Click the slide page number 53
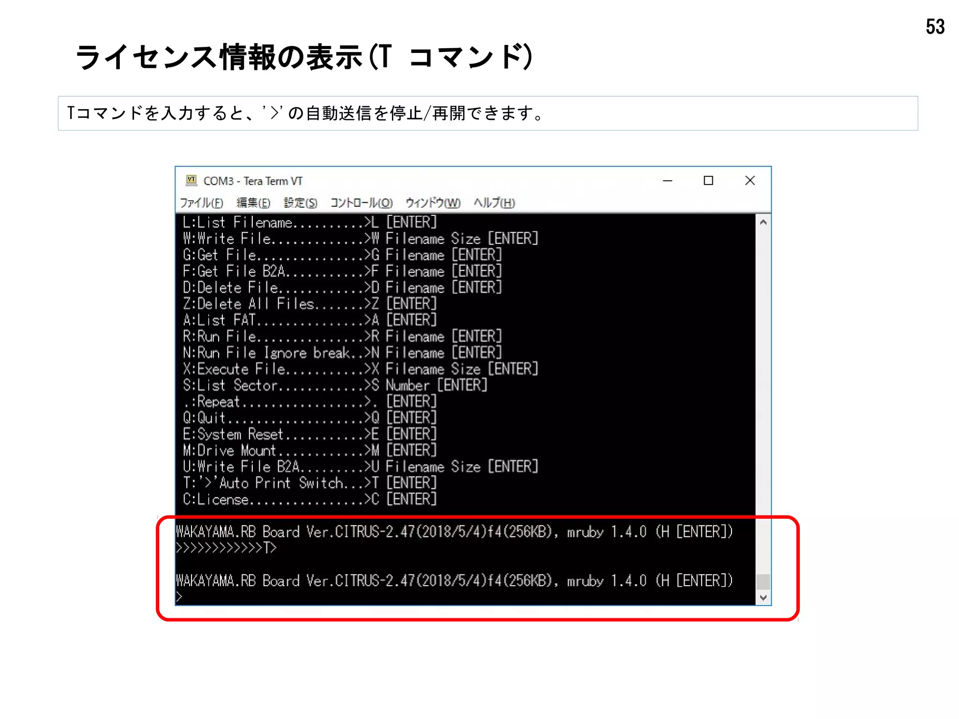The image size is (959, 719). (935, 27)
